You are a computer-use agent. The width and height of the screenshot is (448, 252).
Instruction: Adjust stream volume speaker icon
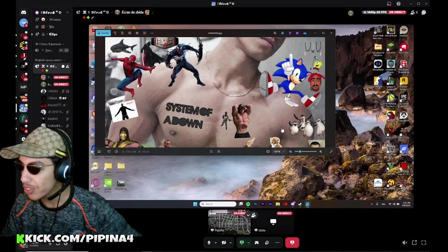click(x=405, y=243)
